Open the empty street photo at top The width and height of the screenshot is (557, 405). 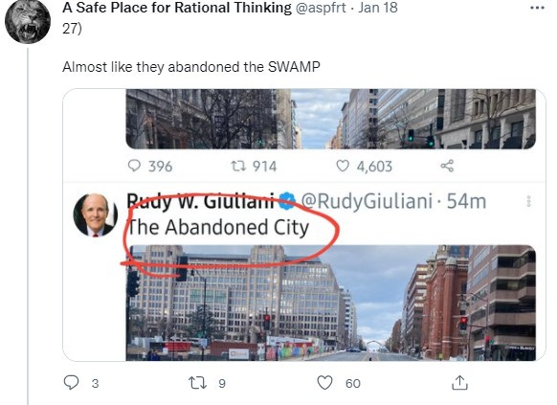[x=331, y=119]
